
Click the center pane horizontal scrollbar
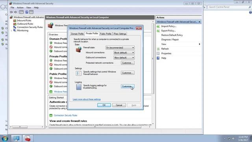95,127
